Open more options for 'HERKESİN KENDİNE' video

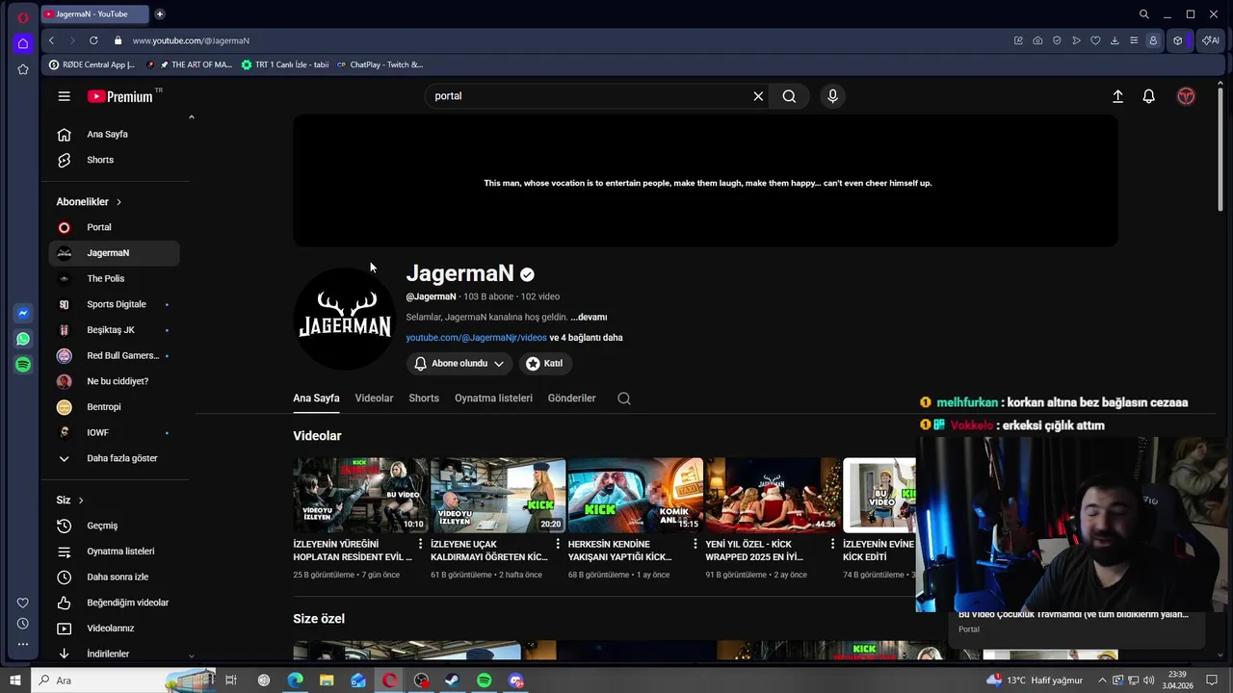(695, 545)
